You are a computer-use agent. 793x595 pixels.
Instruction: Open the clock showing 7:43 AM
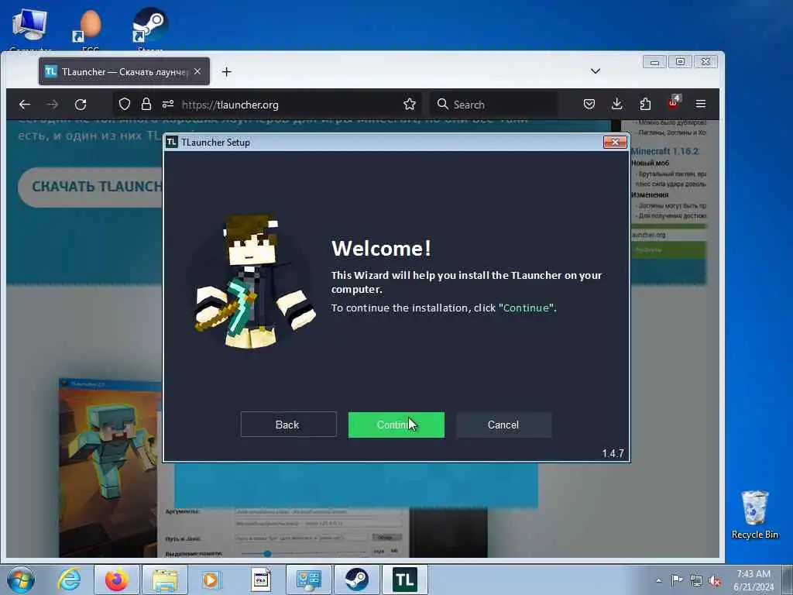(x=754, y=580)
